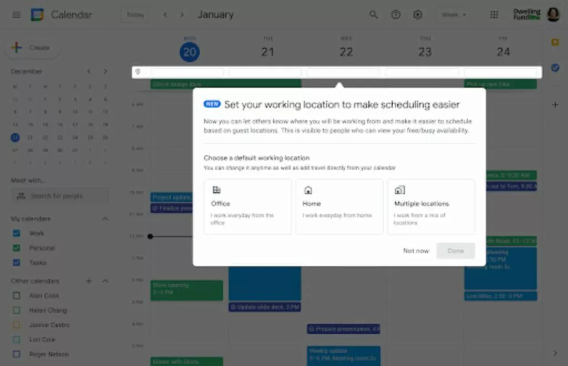Click the Search for people field
This screenshot has width=568, height=366.
[x=60, y=196]
